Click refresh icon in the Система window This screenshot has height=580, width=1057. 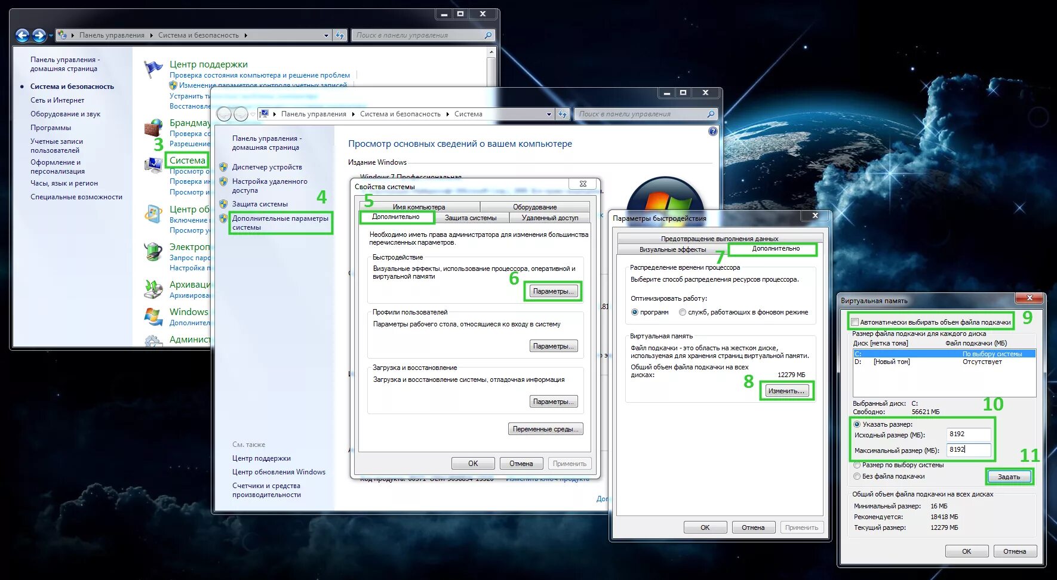tap(563, 114)
